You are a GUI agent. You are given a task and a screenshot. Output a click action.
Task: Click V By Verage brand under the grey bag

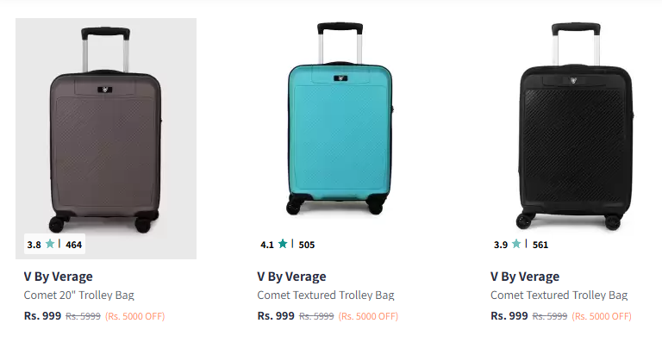[x=59, y=277]
